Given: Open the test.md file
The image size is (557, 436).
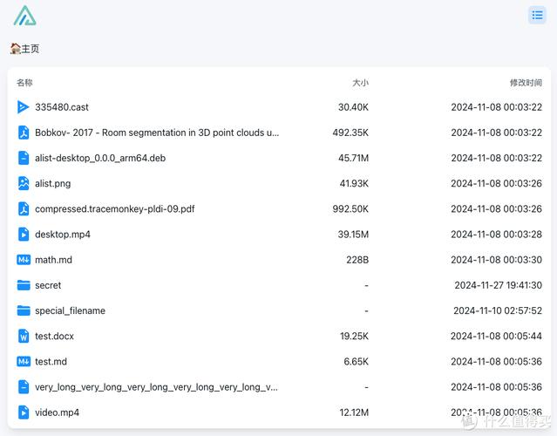Looking at the screenshot, I should pyautogui.click(x=51, y=362).
